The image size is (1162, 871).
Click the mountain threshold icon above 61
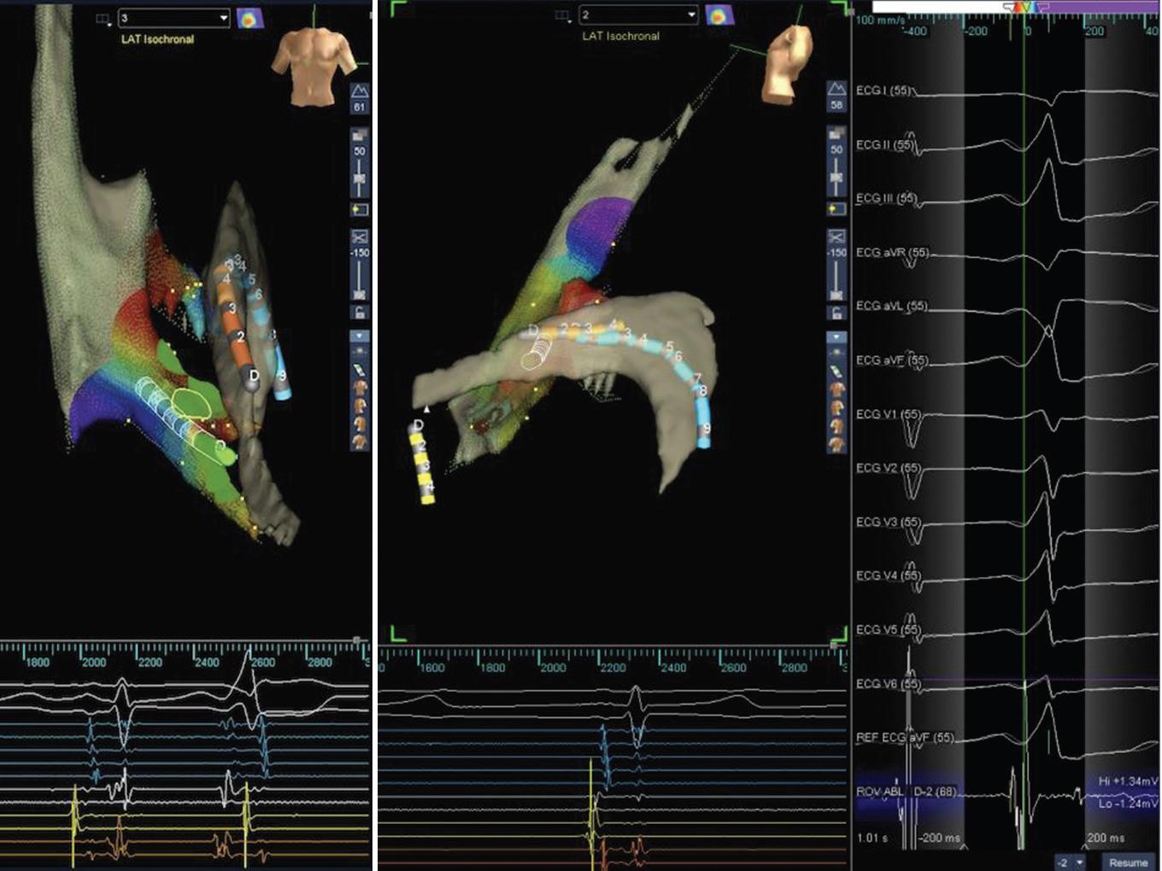(x=360, y=91)
